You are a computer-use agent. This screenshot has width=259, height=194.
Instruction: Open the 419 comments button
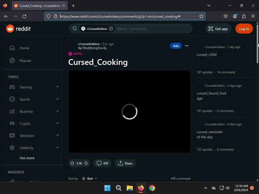(102, 163)
